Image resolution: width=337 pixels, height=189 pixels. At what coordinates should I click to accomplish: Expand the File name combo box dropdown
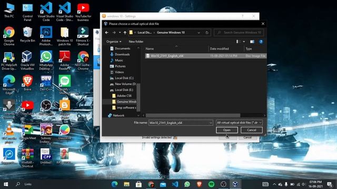pos(211,123)
